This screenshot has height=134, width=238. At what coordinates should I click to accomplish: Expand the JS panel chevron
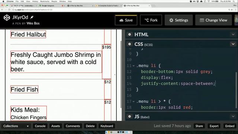233,117
